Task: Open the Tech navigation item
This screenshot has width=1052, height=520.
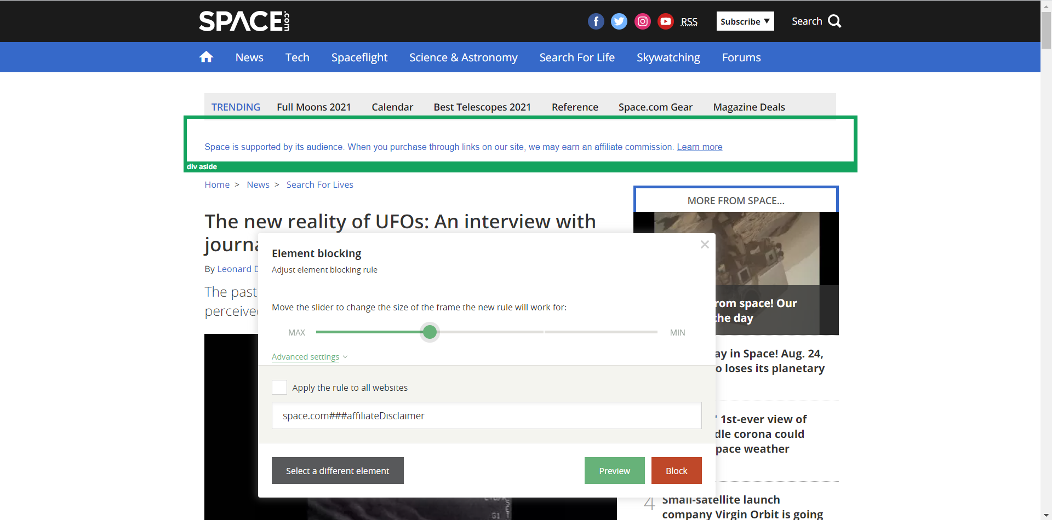Action: 298,57
